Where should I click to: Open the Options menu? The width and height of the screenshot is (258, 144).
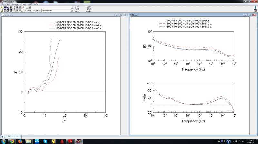15,4
